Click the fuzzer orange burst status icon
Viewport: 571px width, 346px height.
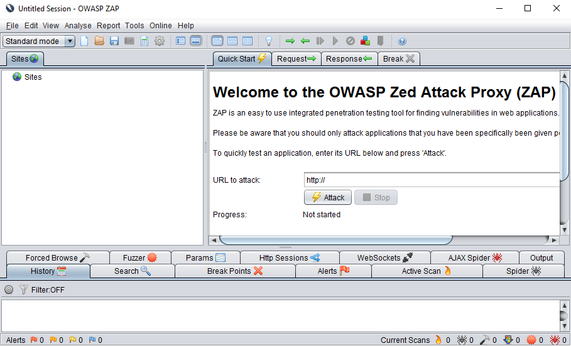click(x=531, y=340)
